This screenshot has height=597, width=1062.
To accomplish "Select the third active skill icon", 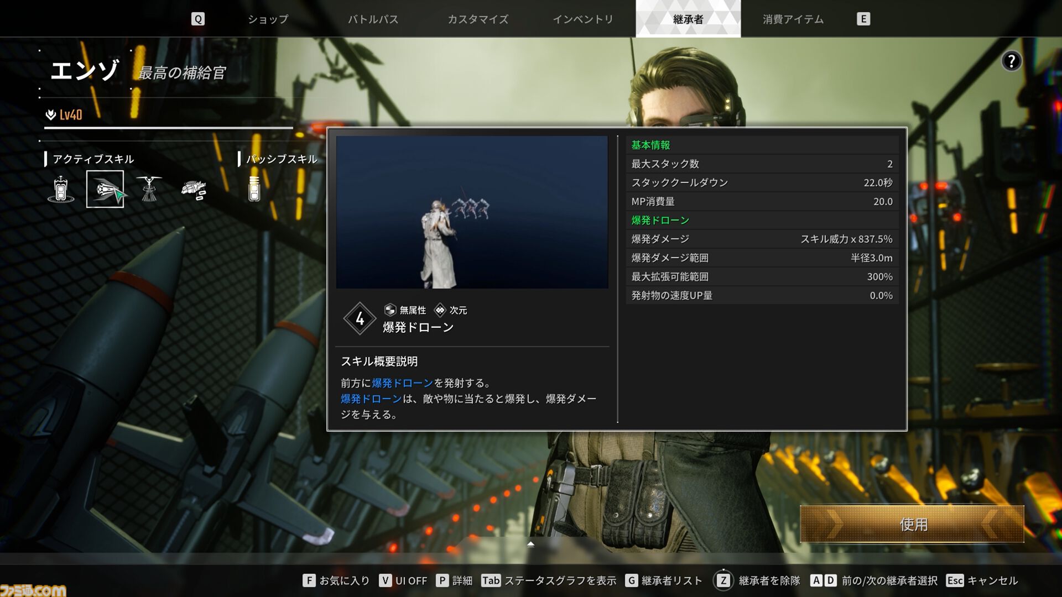I will tap(149, 189).
